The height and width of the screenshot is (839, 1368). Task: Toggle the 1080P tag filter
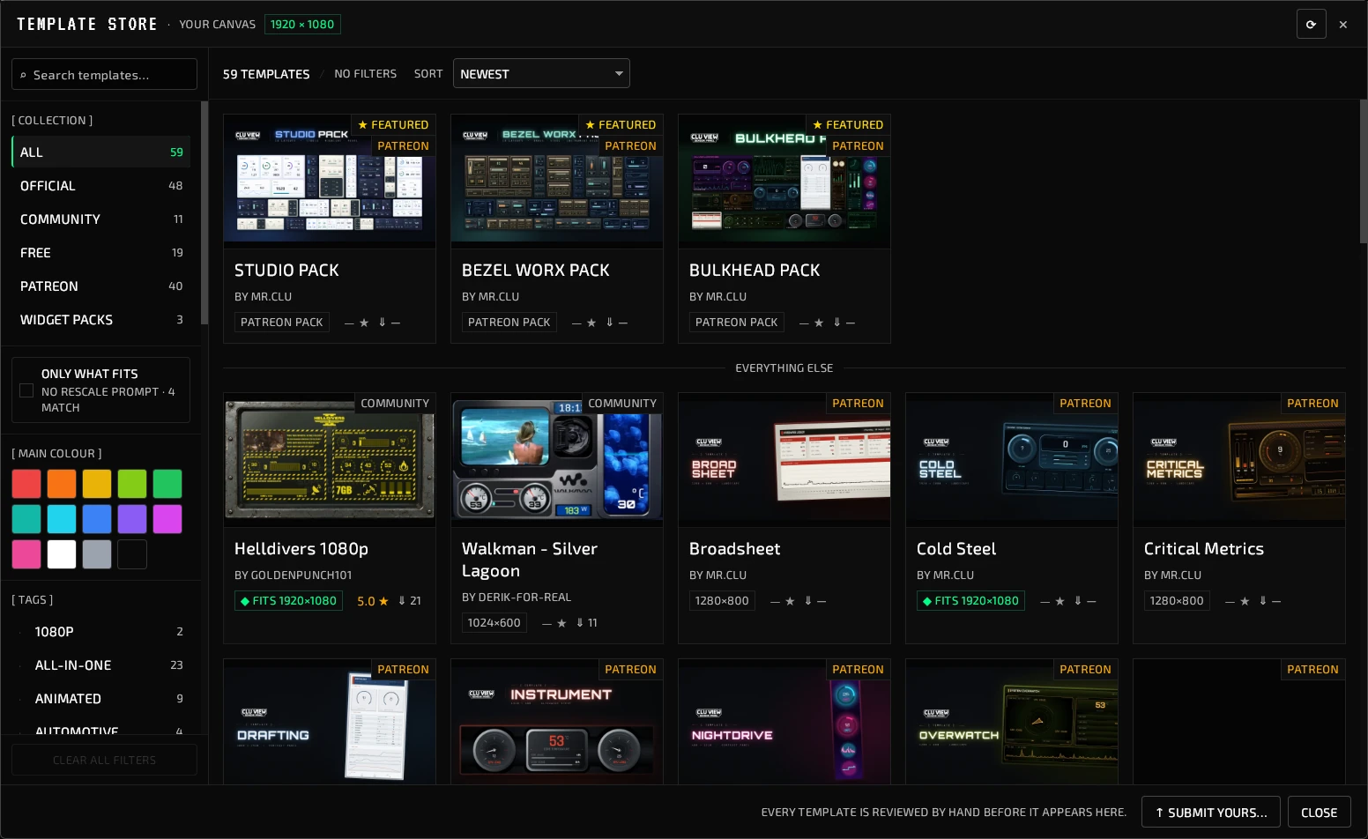(x=100, y=632)
